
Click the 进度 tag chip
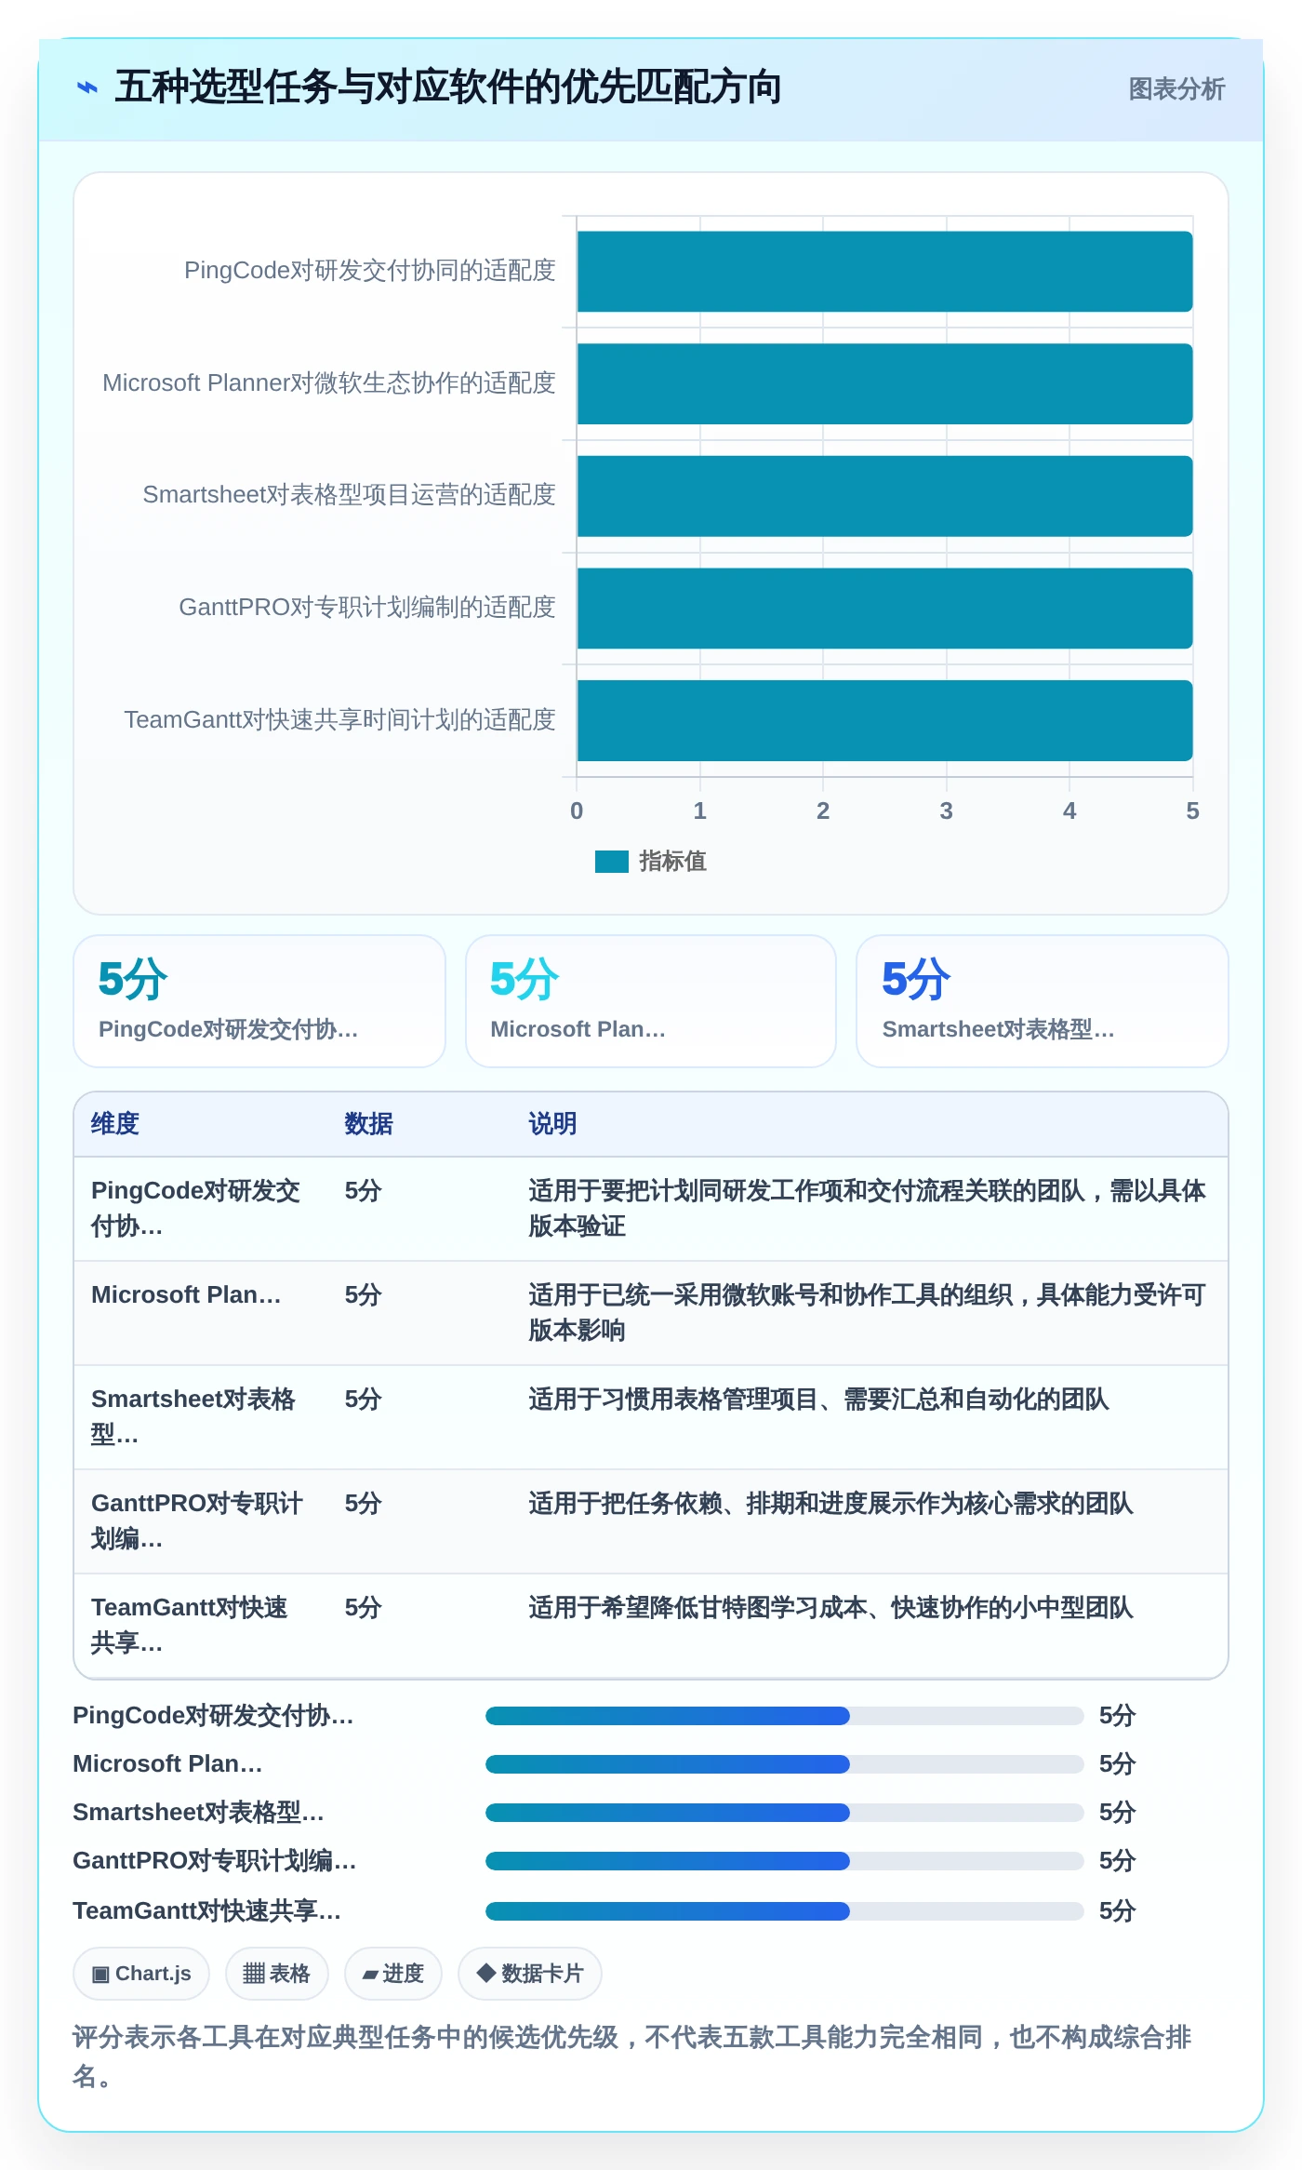[393, 1974]
